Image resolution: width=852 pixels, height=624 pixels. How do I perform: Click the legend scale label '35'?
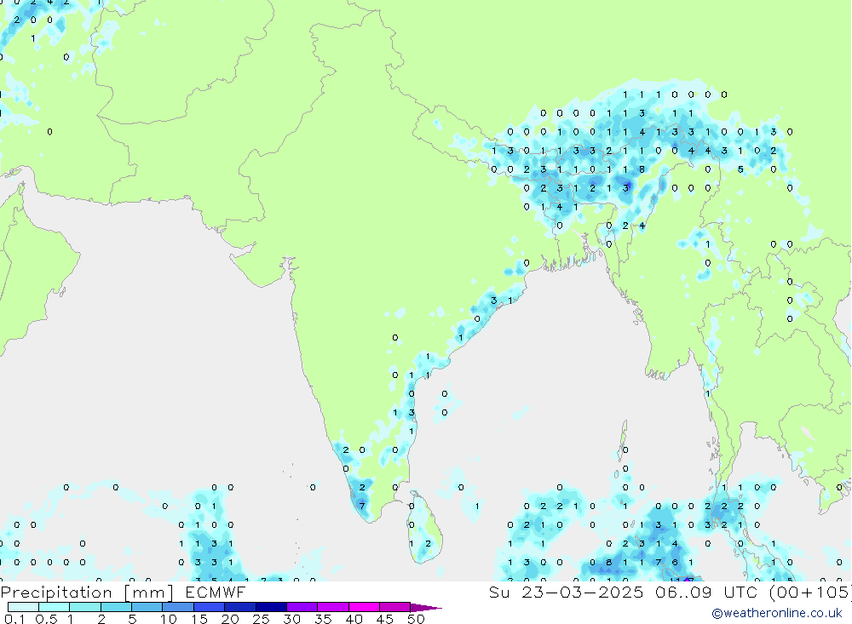pos(323,619)
